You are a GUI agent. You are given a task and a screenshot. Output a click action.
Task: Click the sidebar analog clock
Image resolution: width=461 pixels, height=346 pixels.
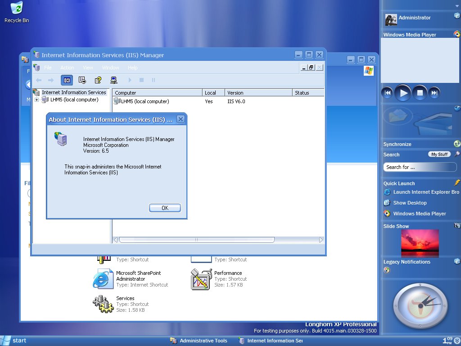(420, 306)
